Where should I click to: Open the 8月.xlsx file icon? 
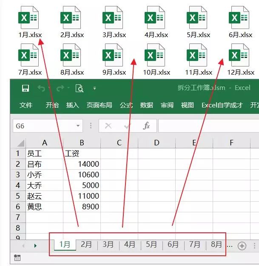coord(71,55)
